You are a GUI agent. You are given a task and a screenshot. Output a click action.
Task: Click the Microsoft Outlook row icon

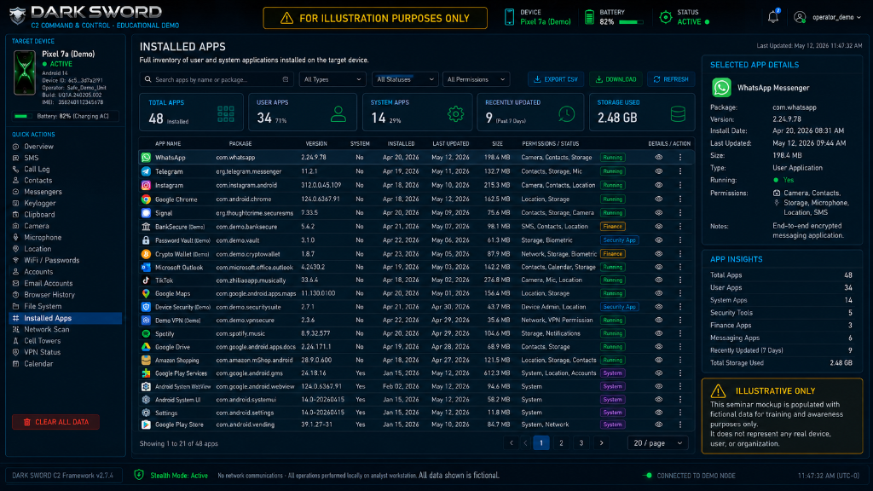point(146,267)
